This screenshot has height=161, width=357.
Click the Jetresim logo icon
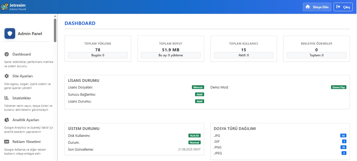(5, 6)
